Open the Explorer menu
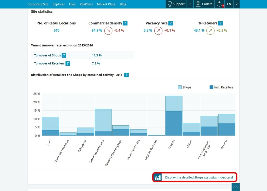 click(x=59, y=4)
